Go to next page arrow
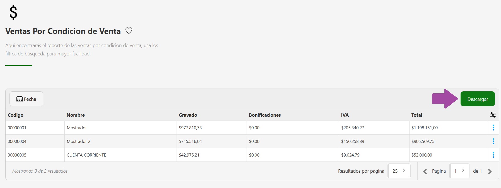The image size is (501, 188). (490, 171)
